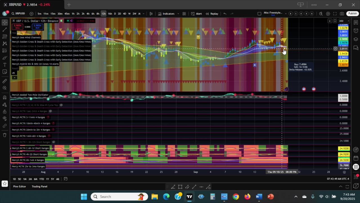Show Percy's PCTR 1sec-3min 4 Ranges

tap(50, 111)
